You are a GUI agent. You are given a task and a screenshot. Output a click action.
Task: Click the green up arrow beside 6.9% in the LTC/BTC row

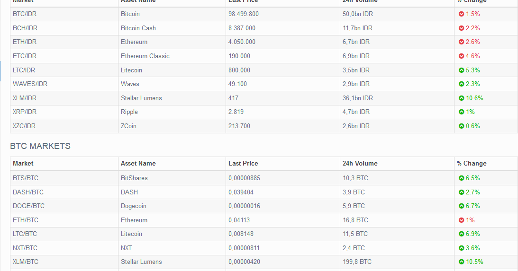[x=462, y=234]
